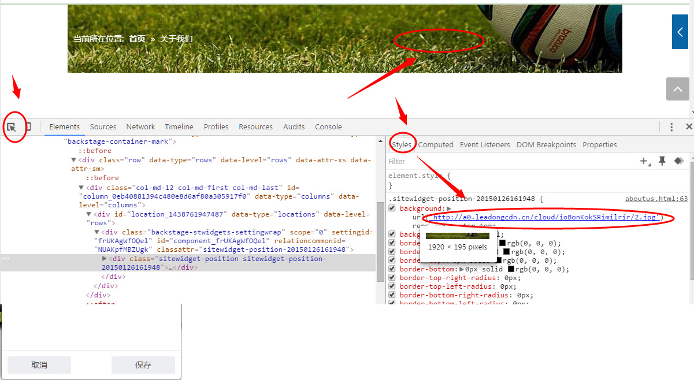The image size is (694, 380).
Task: Open the 2.jpg background image URL
Action: click(544, 218)
